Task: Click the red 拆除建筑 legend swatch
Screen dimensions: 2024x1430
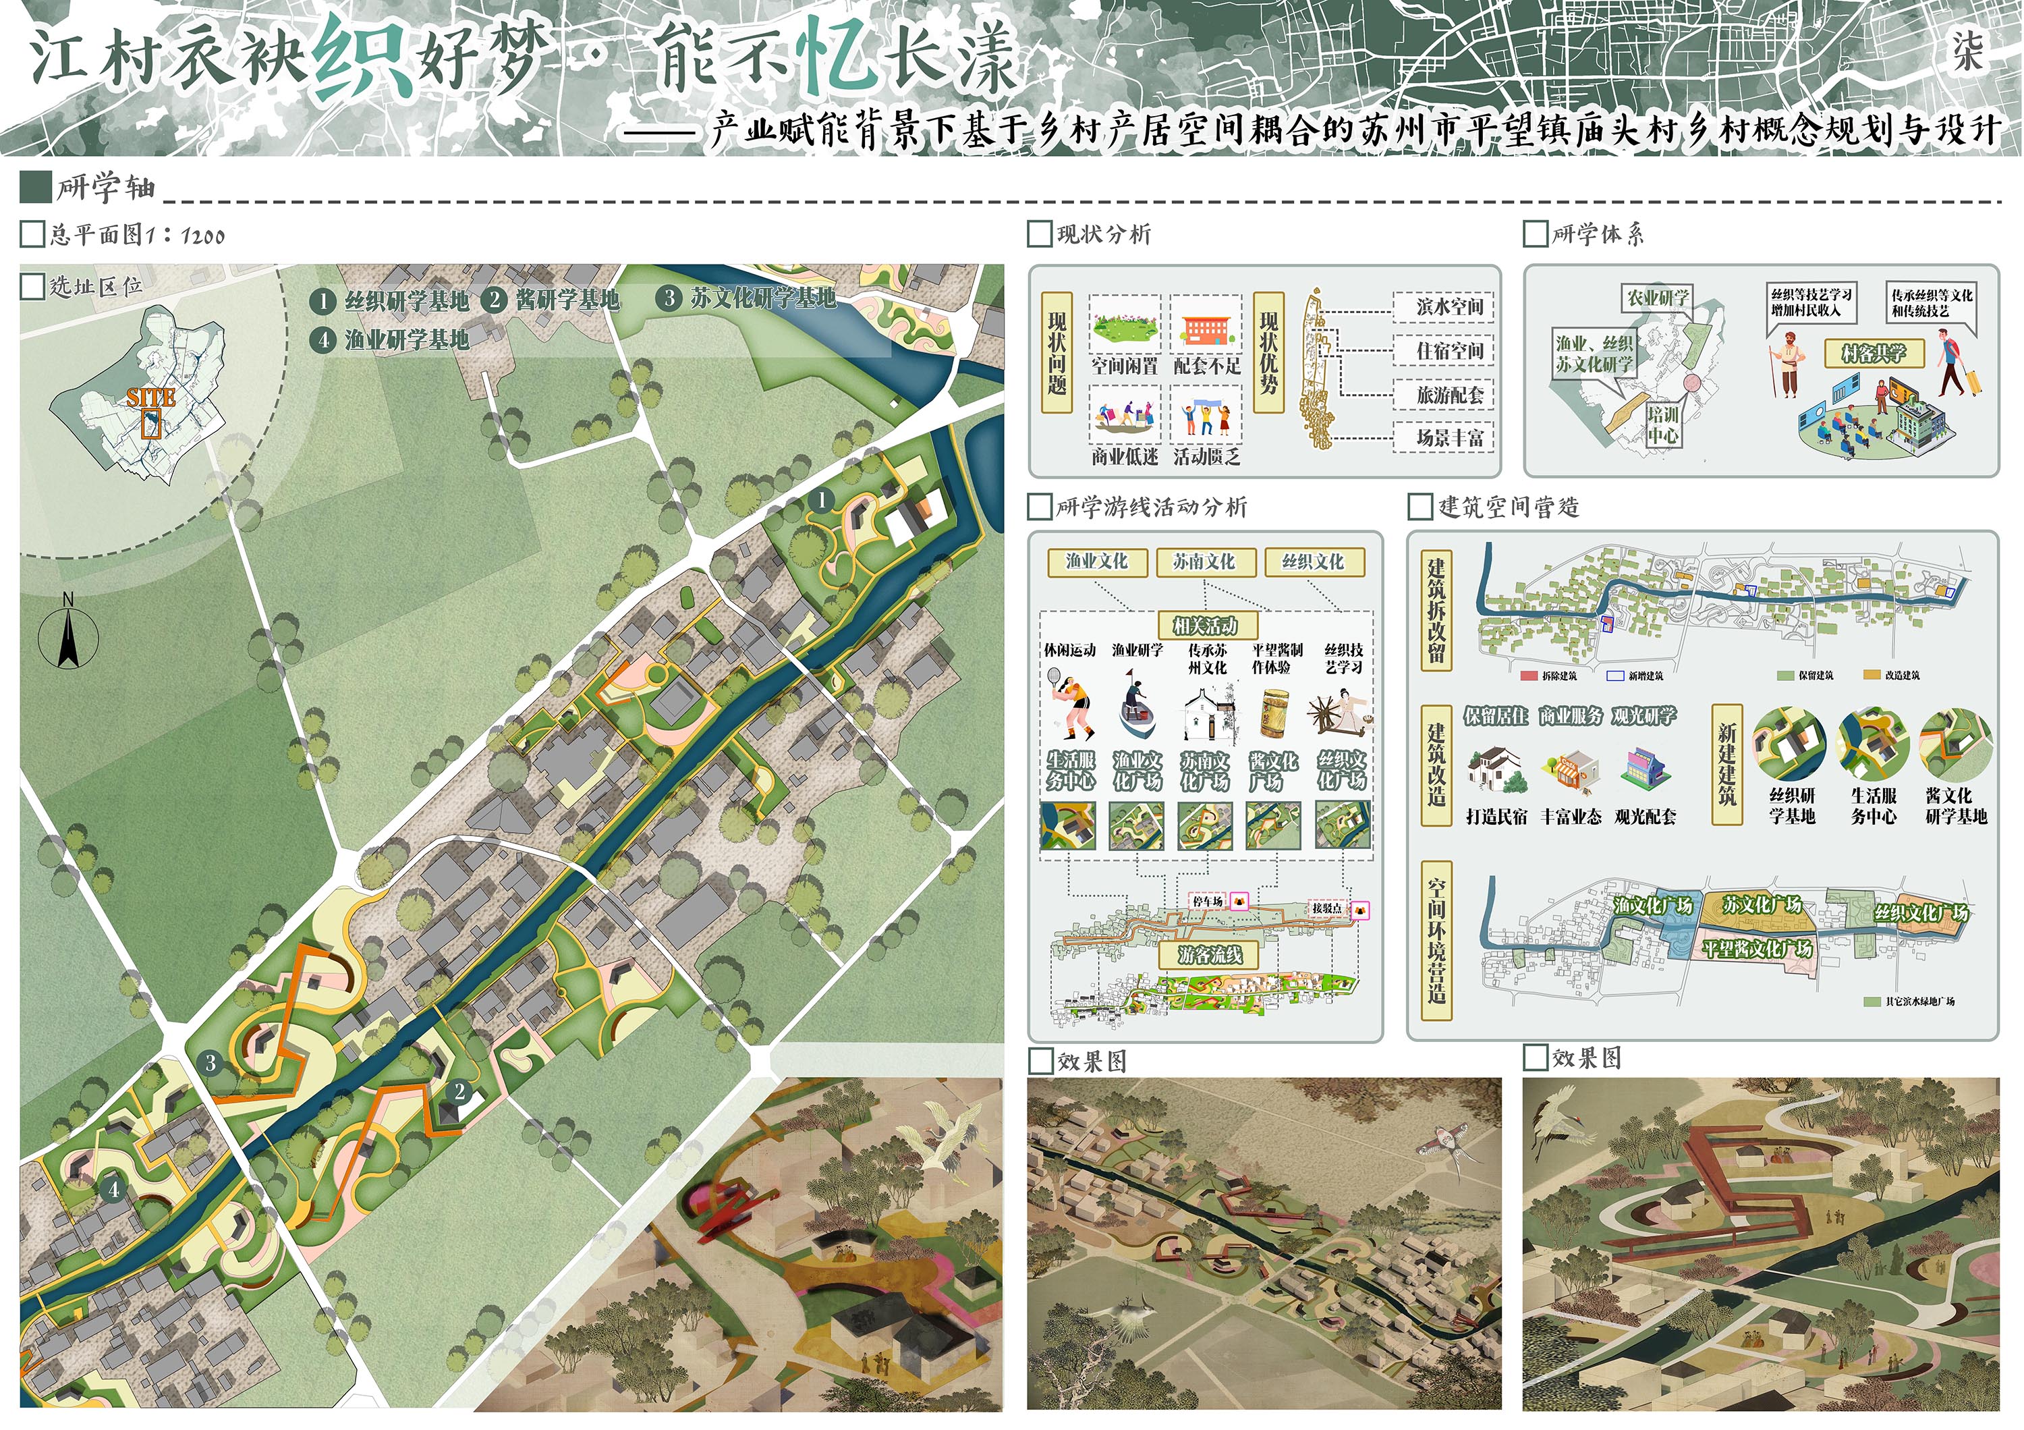Action: coord(1529,676)
